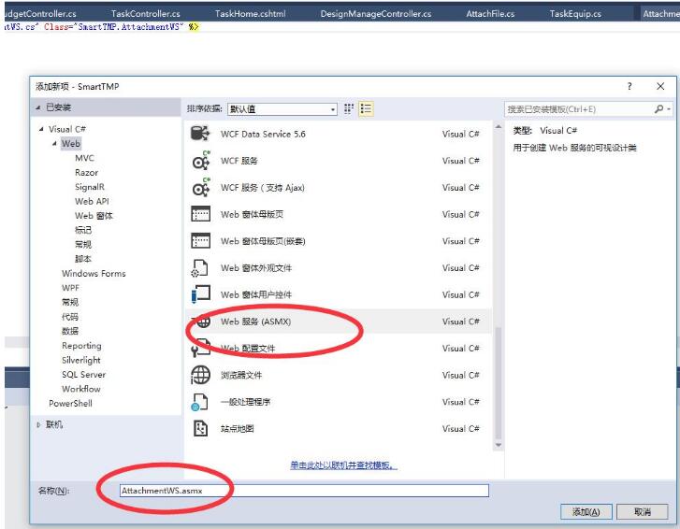Click the 浏览器文件 globe icon
Screen dimensions: 680x529
pos(201,375)
